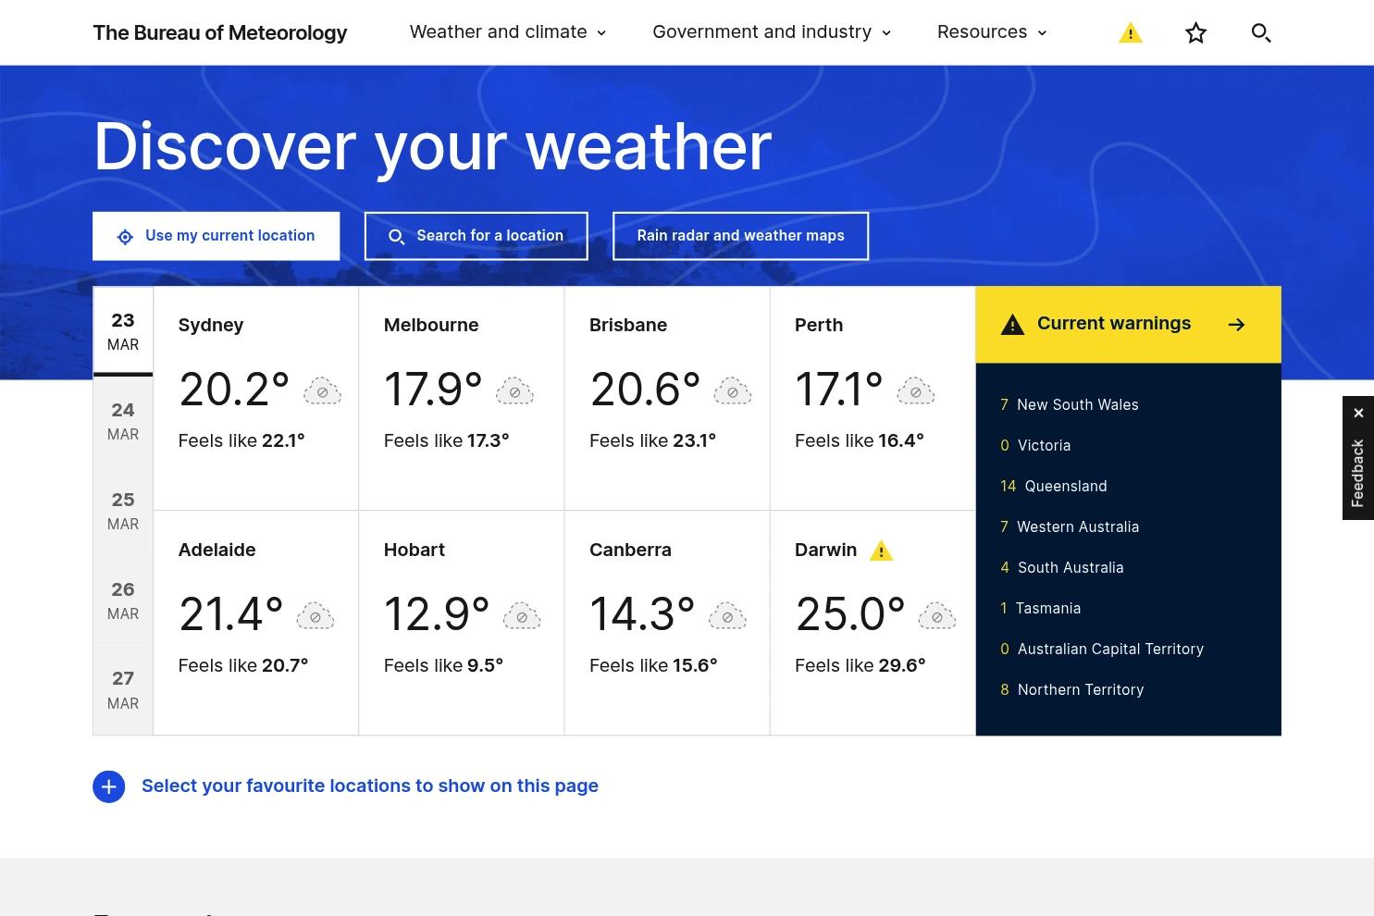Image resolution: width=1374 pixels, height=916 pixels.
Task: Click the Darwin weather condition cloud icon
Action: tap(937, 616)
